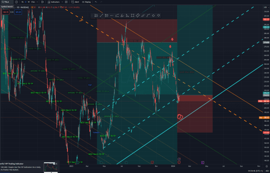Select the first position tool in floating toolbar
Viewport: 270px width, 173px height.
pos(96,16)
